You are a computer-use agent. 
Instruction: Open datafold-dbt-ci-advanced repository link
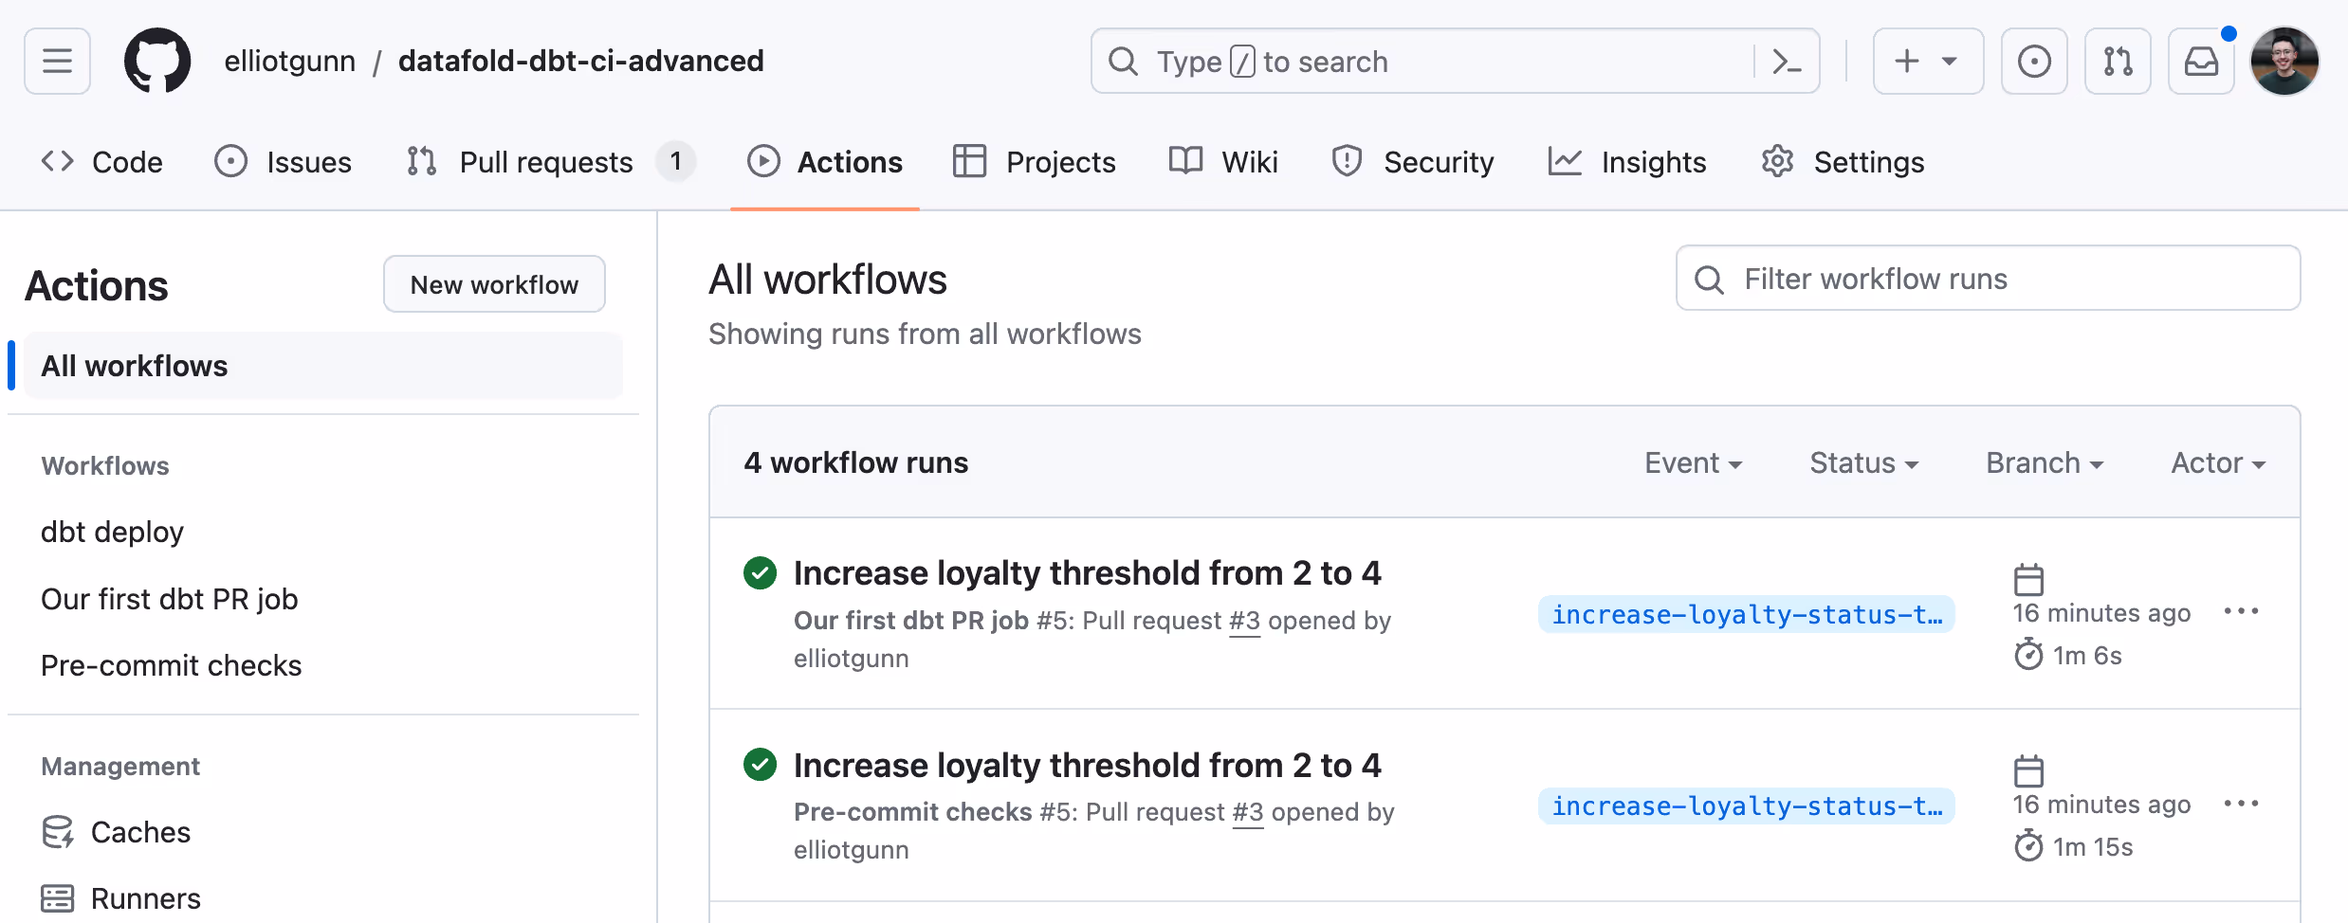[581, 62]
